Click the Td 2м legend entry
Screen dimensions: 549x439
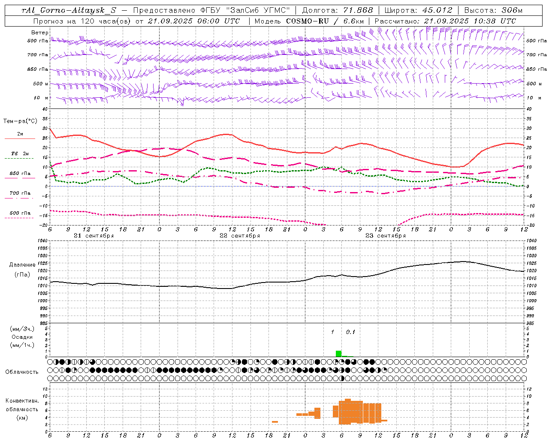tap(20, 153)
